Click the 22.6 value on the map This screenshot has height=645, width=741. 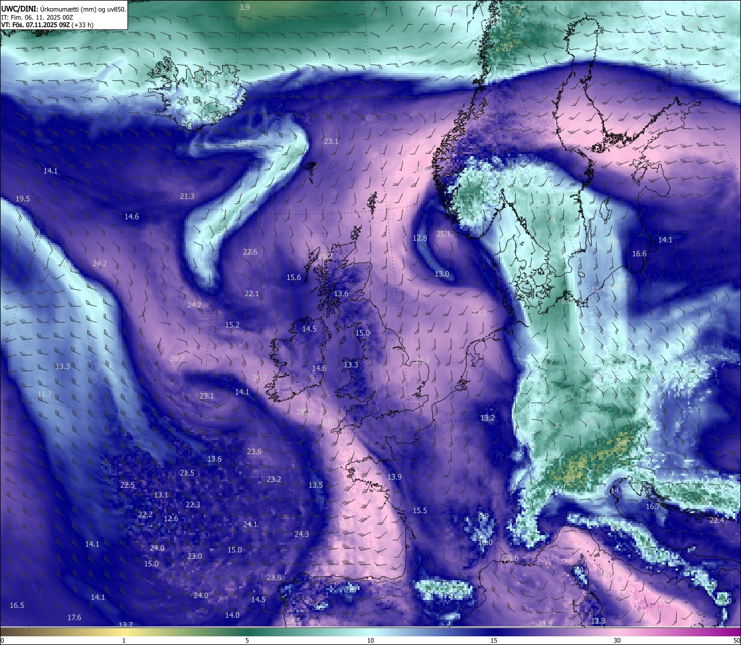[x=250, y=252]
